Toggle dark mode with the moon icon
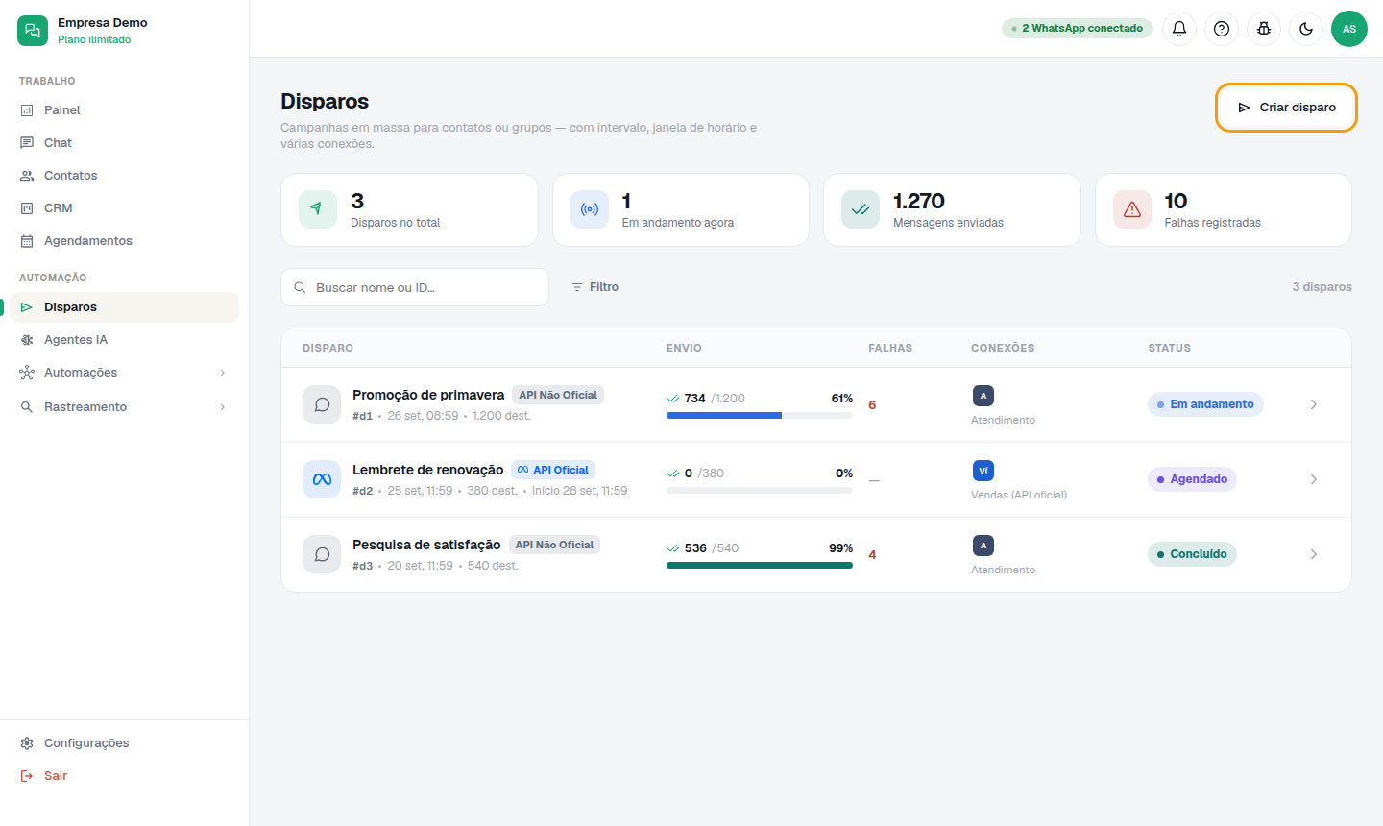 click(x=1306, y=29)
